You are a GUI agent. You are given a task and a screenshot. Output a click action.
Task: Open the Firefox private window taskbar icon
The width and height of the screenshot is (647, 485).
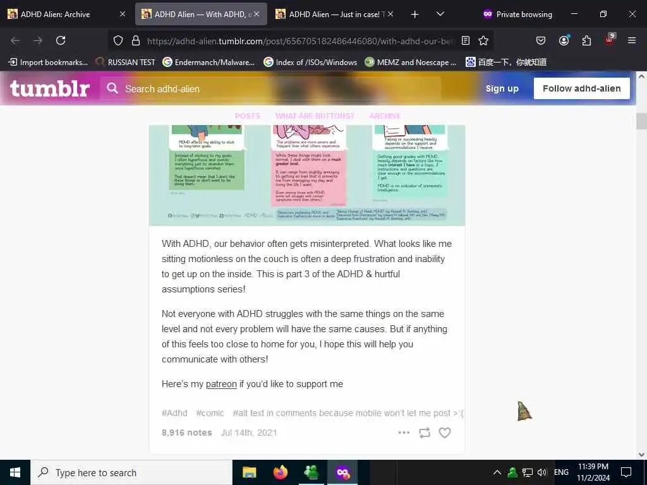(342, 472)
